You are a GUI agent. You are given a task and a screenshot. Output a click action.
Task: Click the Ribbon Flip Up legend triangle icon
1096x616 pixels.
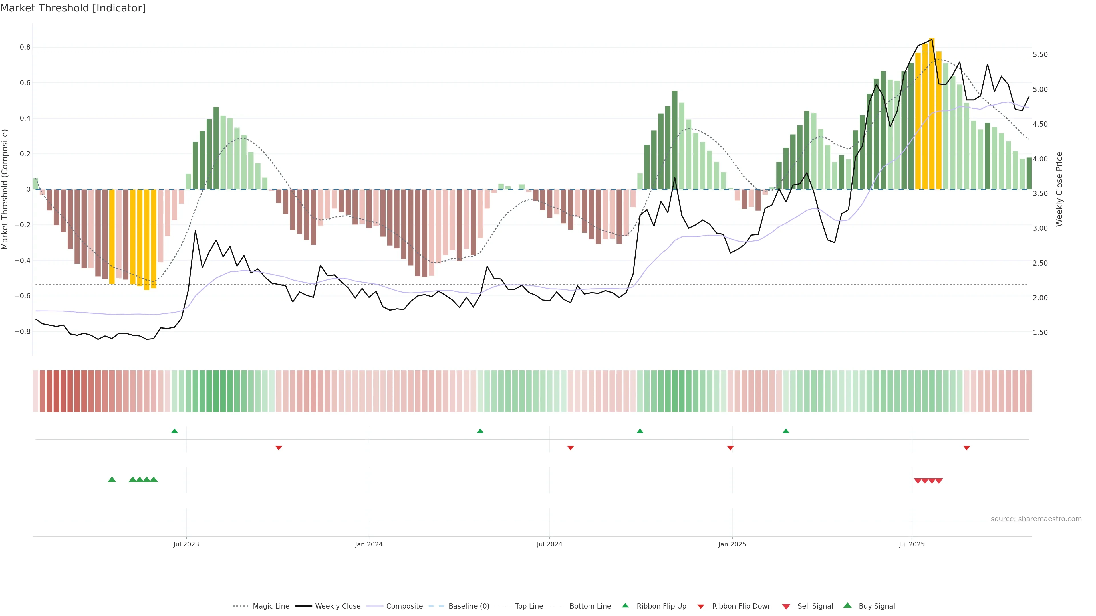pyautogui.click(x=625, y=605)
